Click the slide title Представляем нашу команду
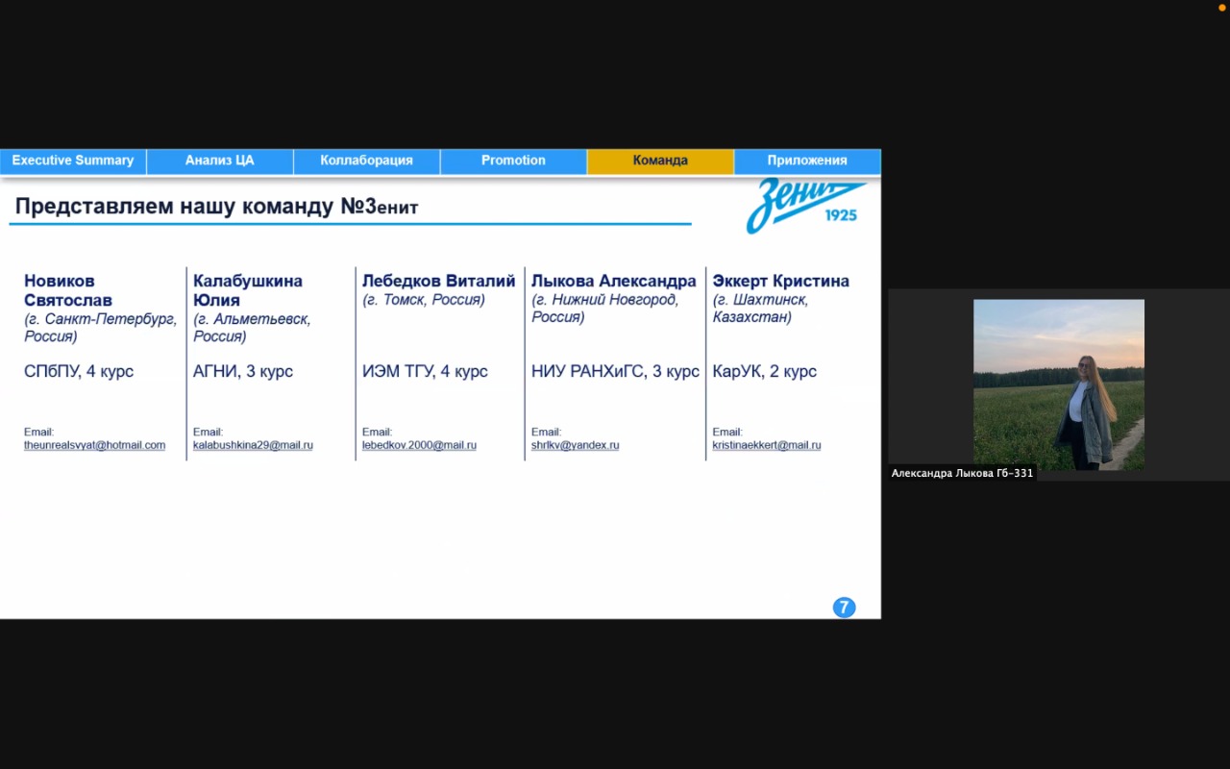This screenshot has width=1230, height=769. (x=217, y=207)
